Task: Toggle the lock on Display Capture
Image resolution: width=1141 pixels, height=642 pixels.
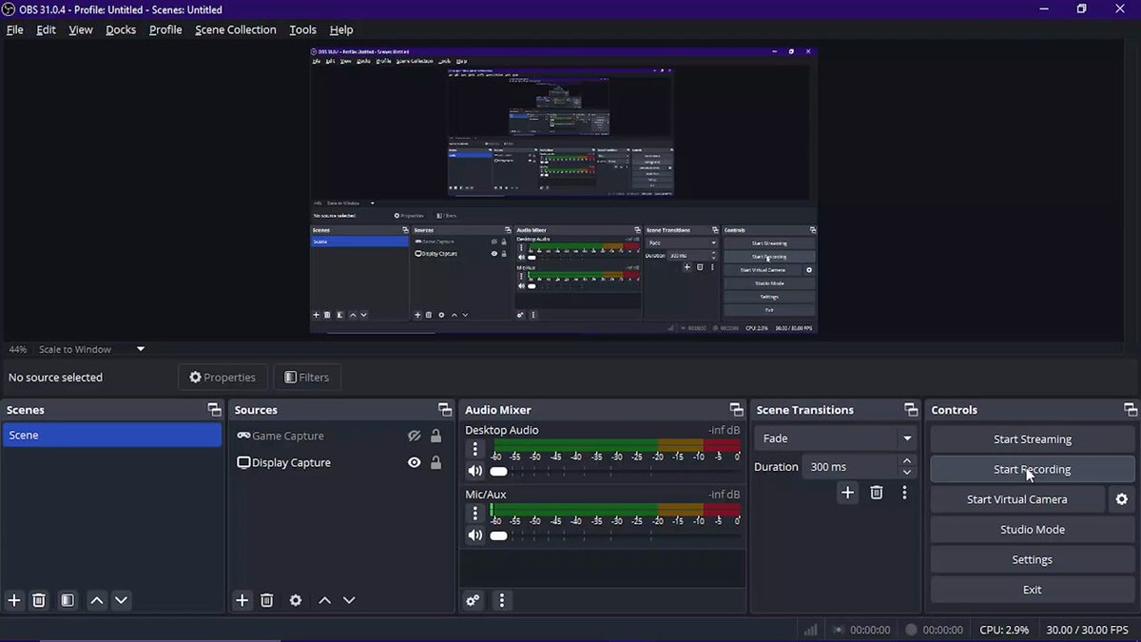Action: click(x=435, y=462)
